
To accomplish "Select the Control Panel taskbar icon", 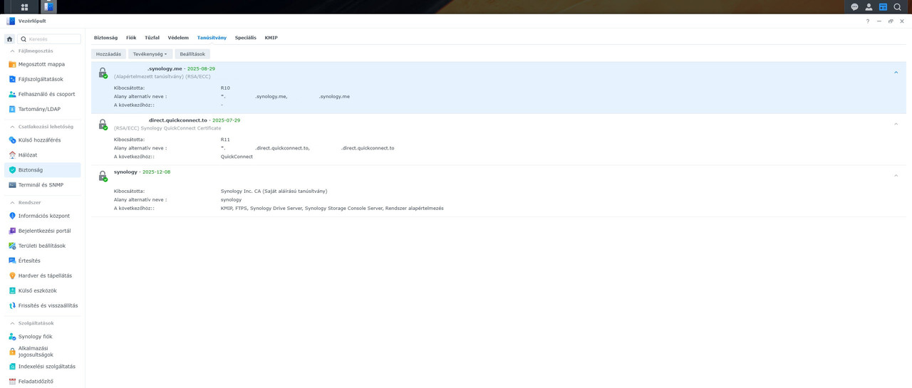I will coord(48,7).
